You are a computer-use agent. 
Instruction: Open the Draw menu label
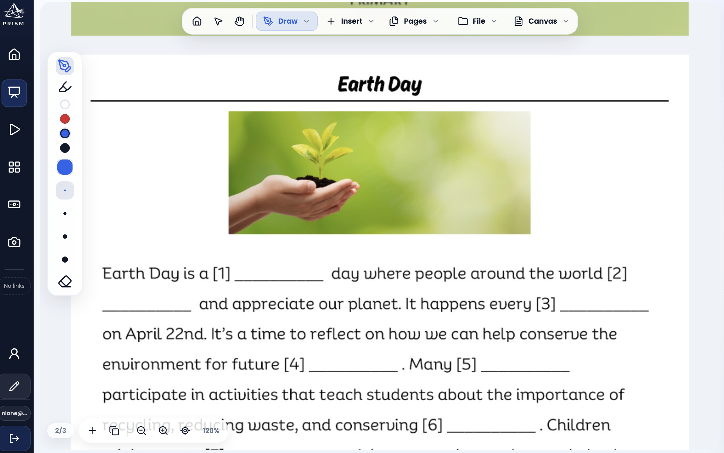click(x=288, y=21)
